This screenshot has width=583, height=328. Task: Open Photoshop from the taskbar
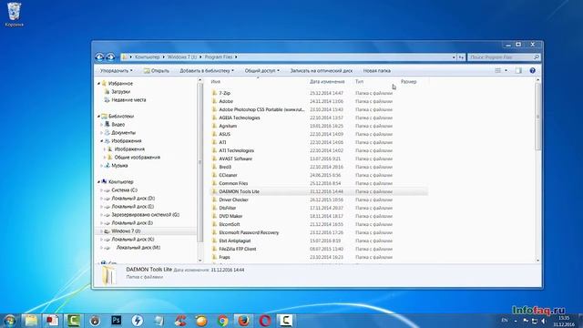pos(117,321)
